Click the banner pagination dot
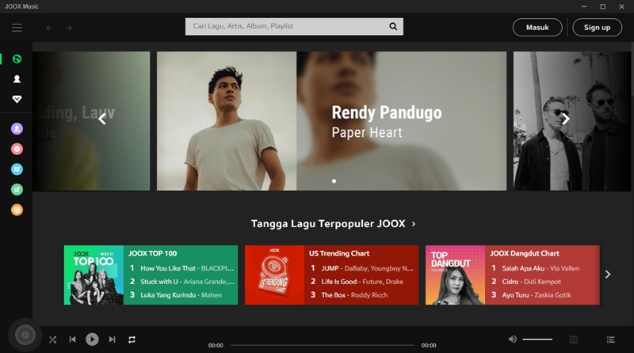Screen dimensions: 634x353 point(334,181)
